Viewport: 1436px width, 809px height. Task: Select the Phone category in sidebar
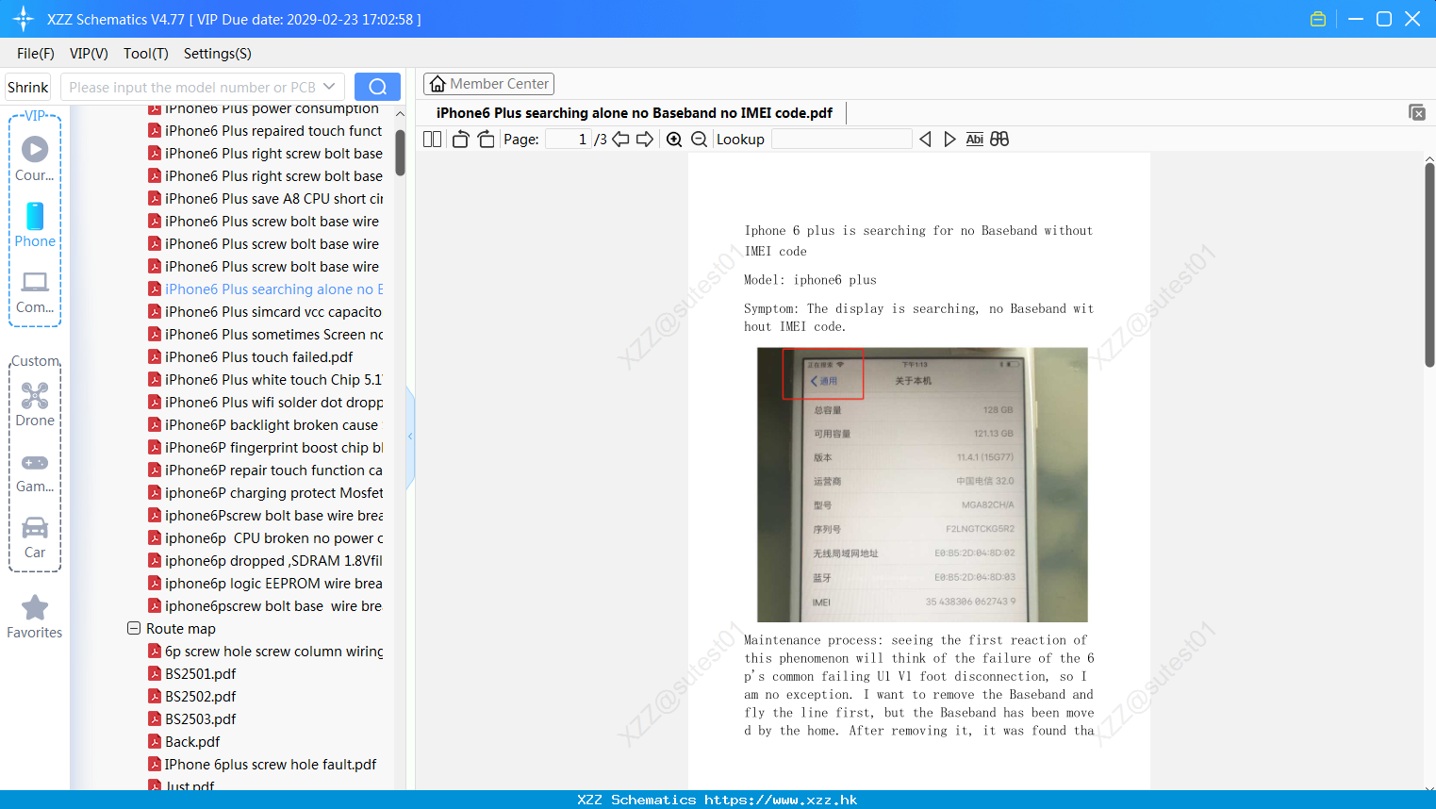[x=35, y=224]
